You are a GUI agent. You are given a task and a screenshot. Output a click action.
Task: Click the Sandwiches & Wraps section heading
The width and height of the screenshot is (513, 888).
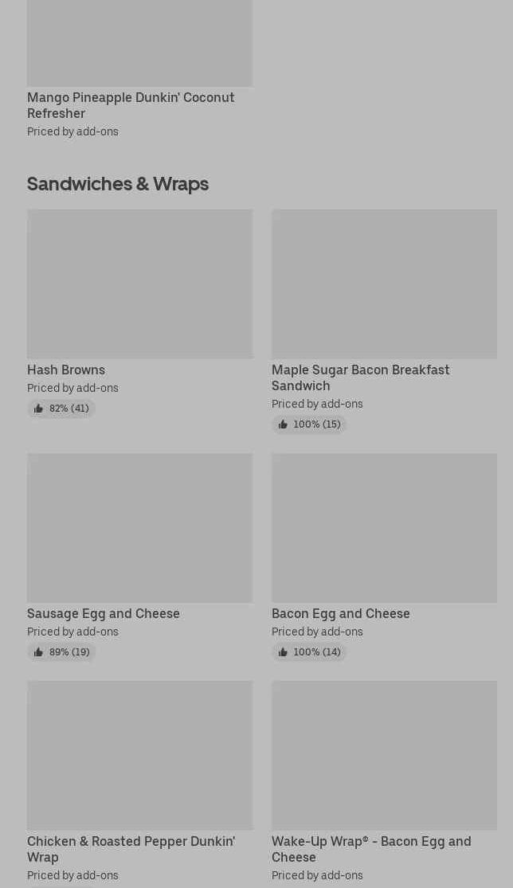pos(118,183)
